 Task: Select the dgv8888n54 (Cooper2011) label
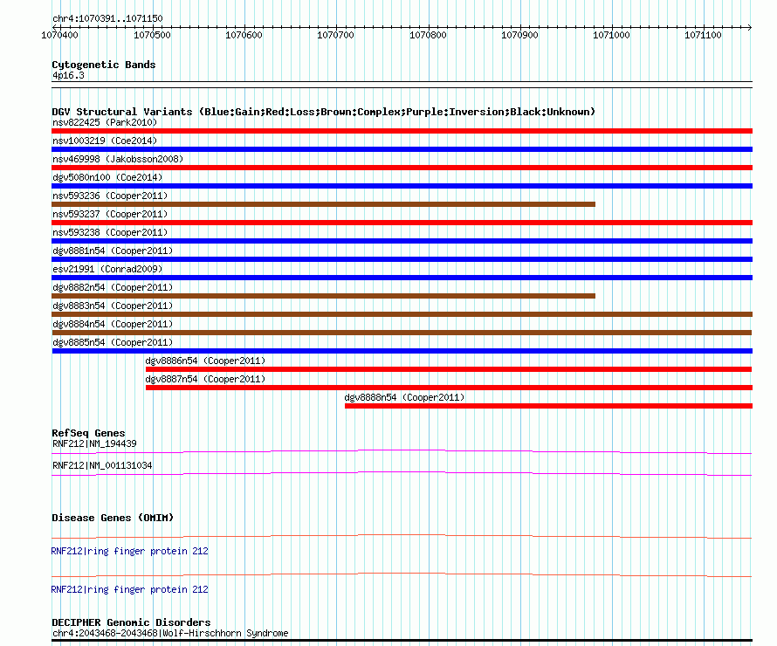(x=404, y=397)
